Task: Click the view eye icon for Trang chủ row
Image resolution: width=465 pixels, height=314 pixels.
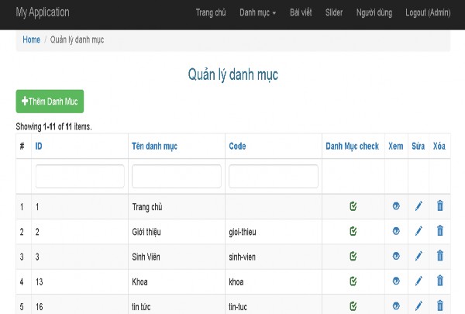Action: [x=396, y=206]
